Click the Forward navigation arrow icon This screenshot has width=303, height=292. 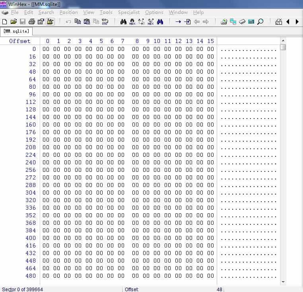[x=206, y=21]
